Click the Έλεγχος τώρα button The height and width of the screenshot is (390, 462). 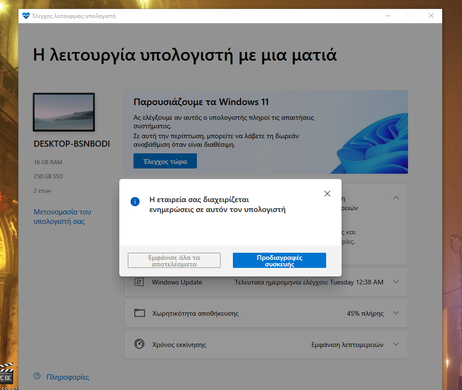pos(165,161)
